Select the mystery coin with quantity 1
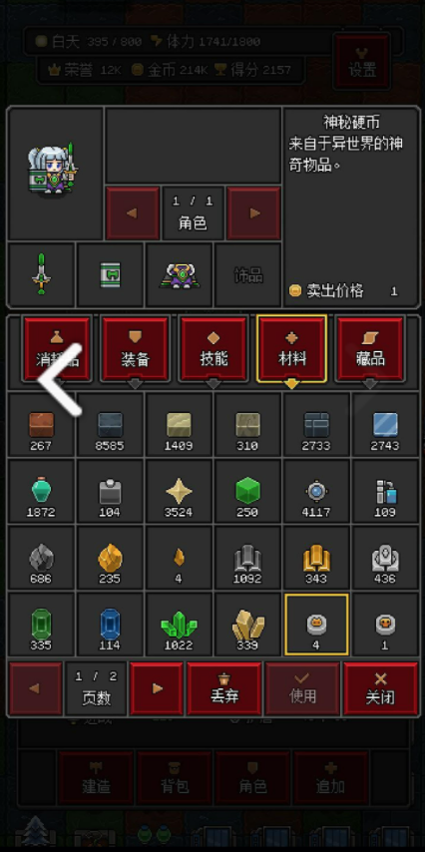The height and width of the screenshot is (852, 425). pyautogui.click(x=385, y=625)
